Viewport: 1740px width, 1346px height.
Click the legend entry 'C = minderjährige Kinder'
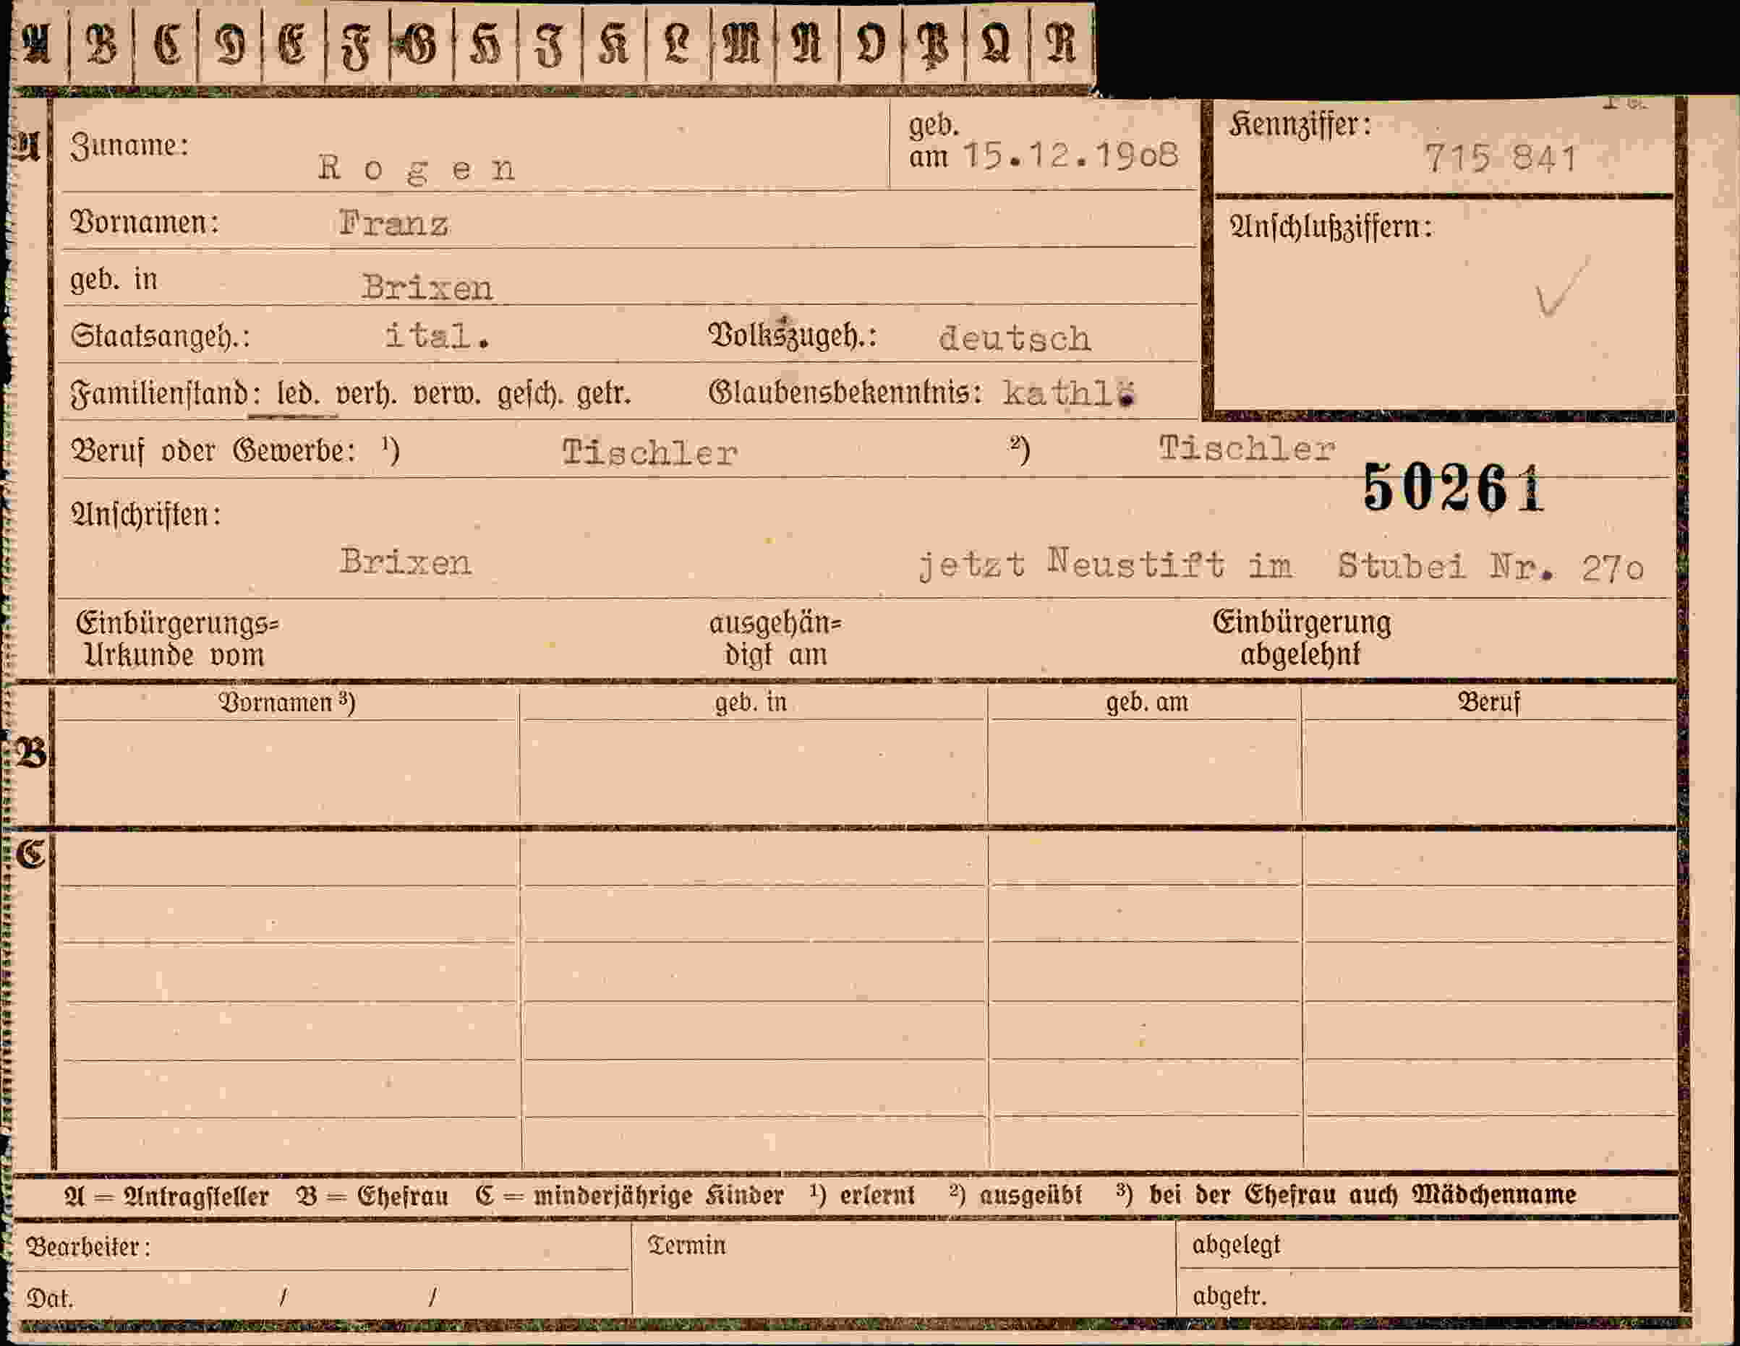click(x=629, y=1196)
